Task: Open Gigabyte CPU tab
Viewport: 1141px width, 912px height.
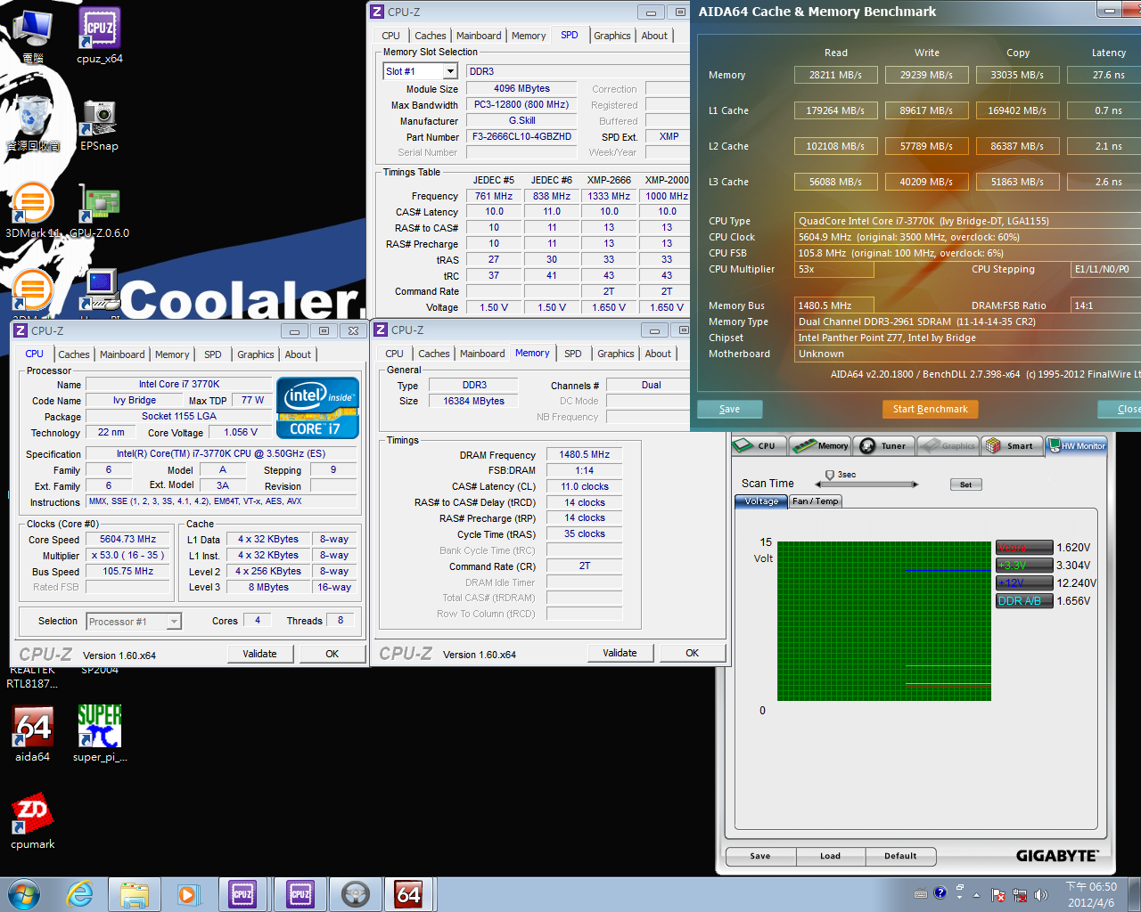Action: [759, 445]
